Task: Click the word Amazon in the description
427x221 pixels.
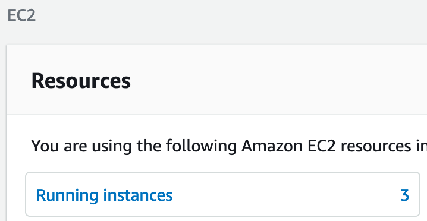Action: point(272,146)
